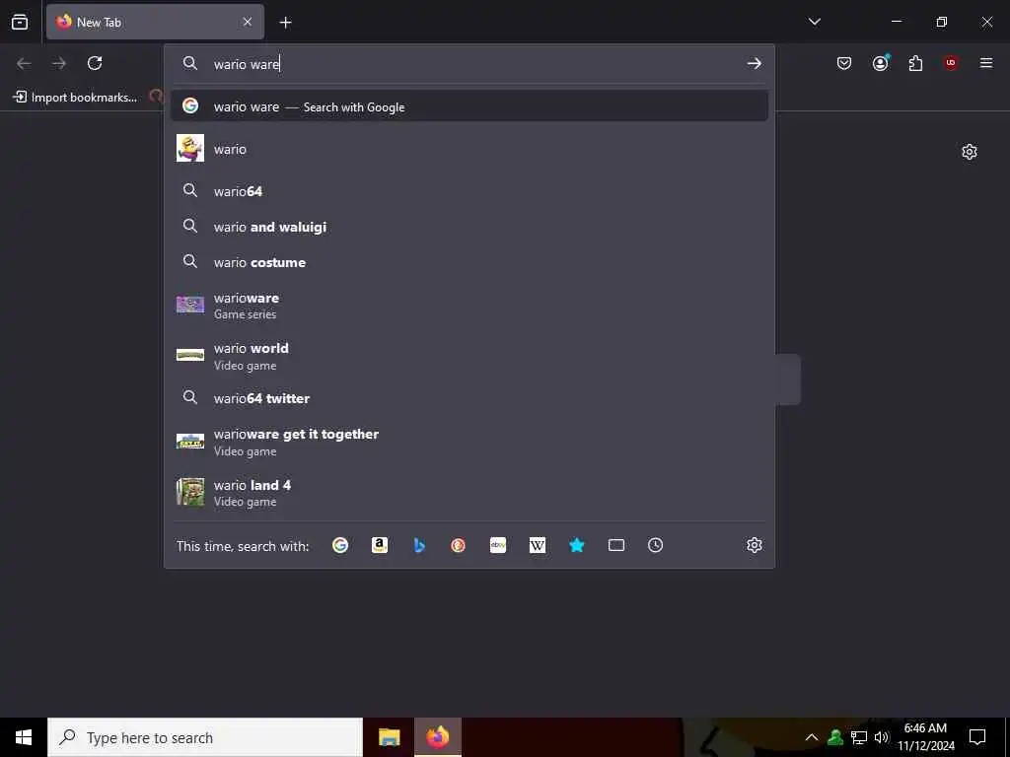Viewport: 1010px width, 757px height.
Task: Select 'warioware' Game series suggestion
Action: tap(469, 306)
